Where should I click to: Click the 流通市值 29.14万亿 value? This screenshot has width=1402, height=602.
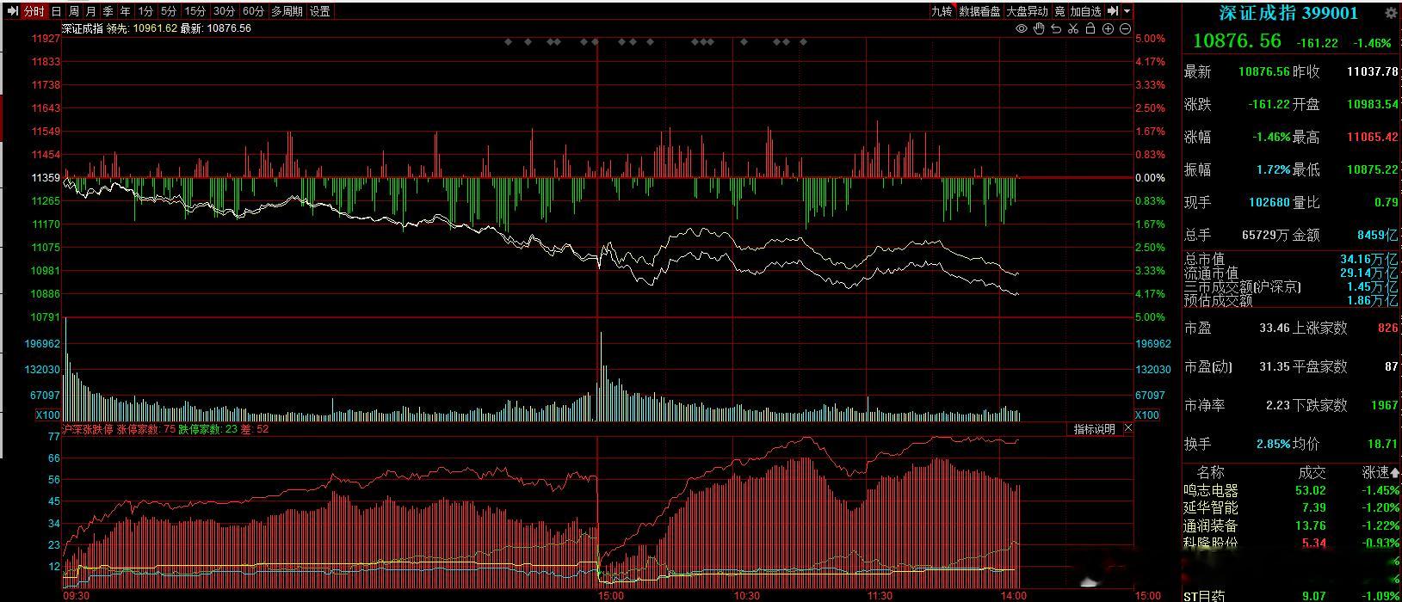coord(1369,273)
